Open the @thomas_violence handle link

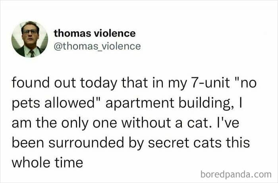tap(97, 46)
